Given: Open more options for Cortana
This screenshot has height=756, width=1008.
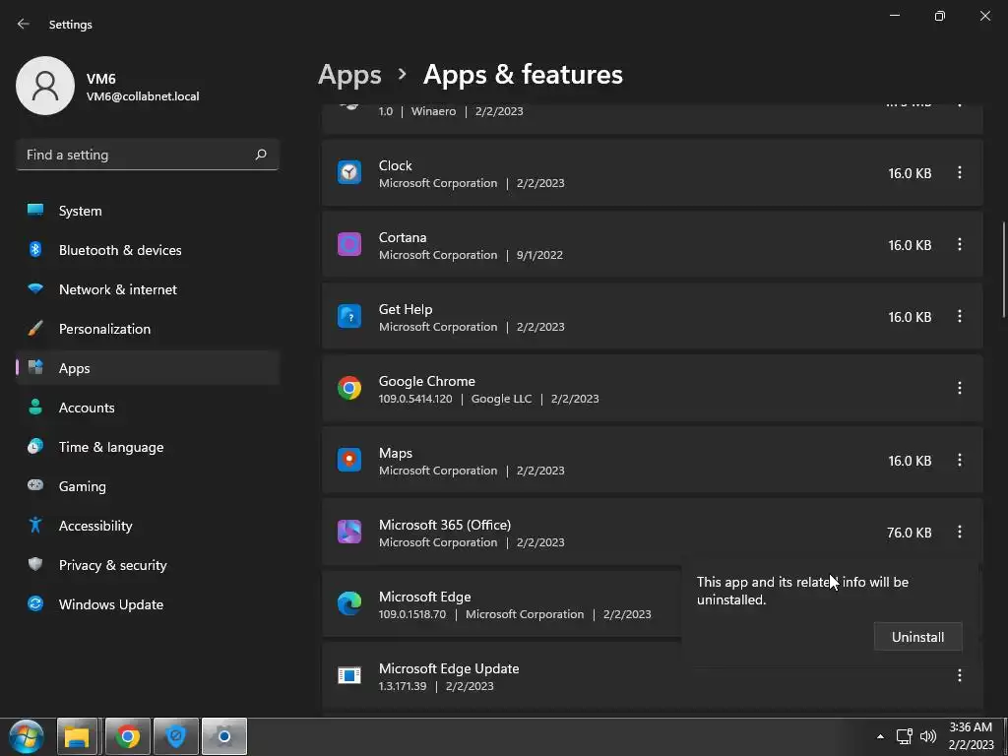Looking at the screenshot, I should click(959, 244).
